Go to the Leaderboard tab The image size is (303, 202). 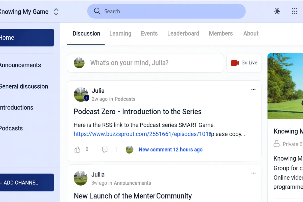(x=183, y=34)
